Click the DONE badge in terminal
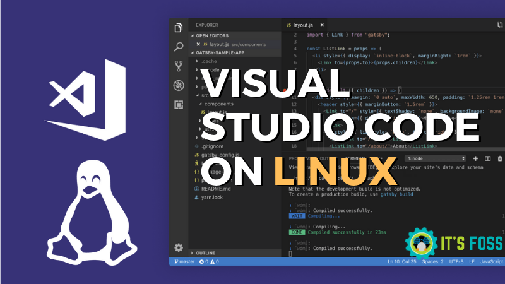The width and height of the screenshot is (505, 284). [297, 232]
